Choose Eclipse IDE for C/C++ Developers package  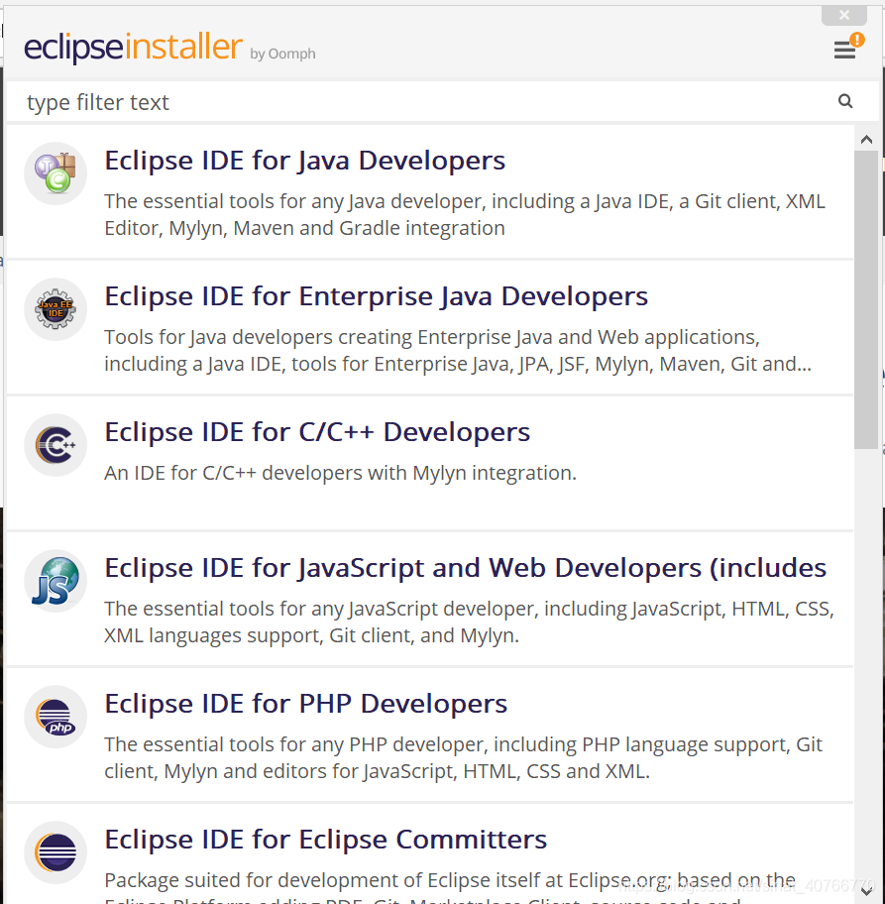pos(317,431)
